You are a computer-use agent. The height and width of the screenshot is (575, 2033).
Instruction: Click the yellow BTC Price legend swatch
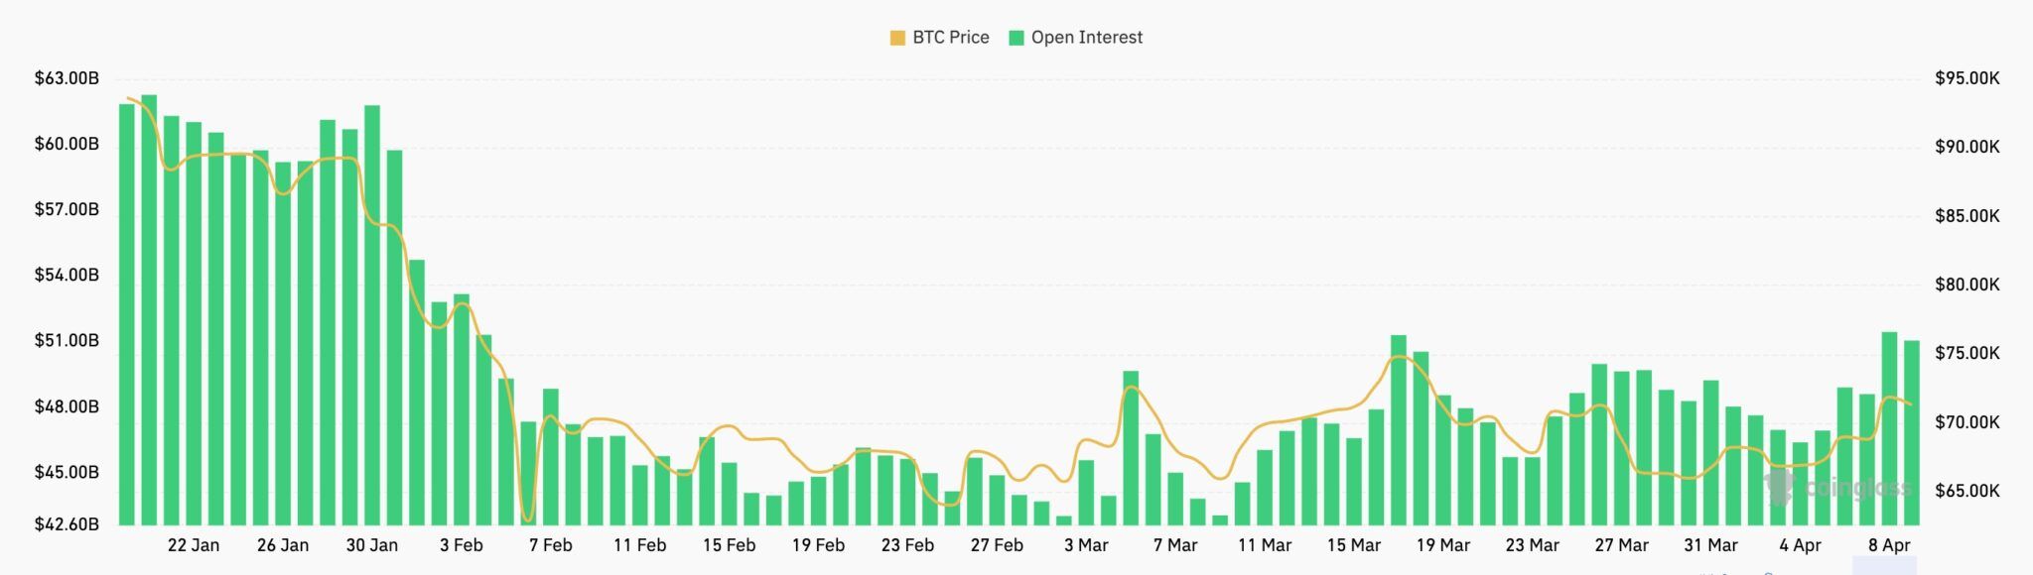click(x=897, y=39)
